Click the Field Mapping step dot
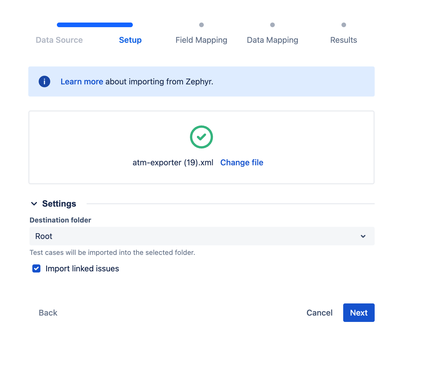Screen dimensions: 422x367 point(201,25)
